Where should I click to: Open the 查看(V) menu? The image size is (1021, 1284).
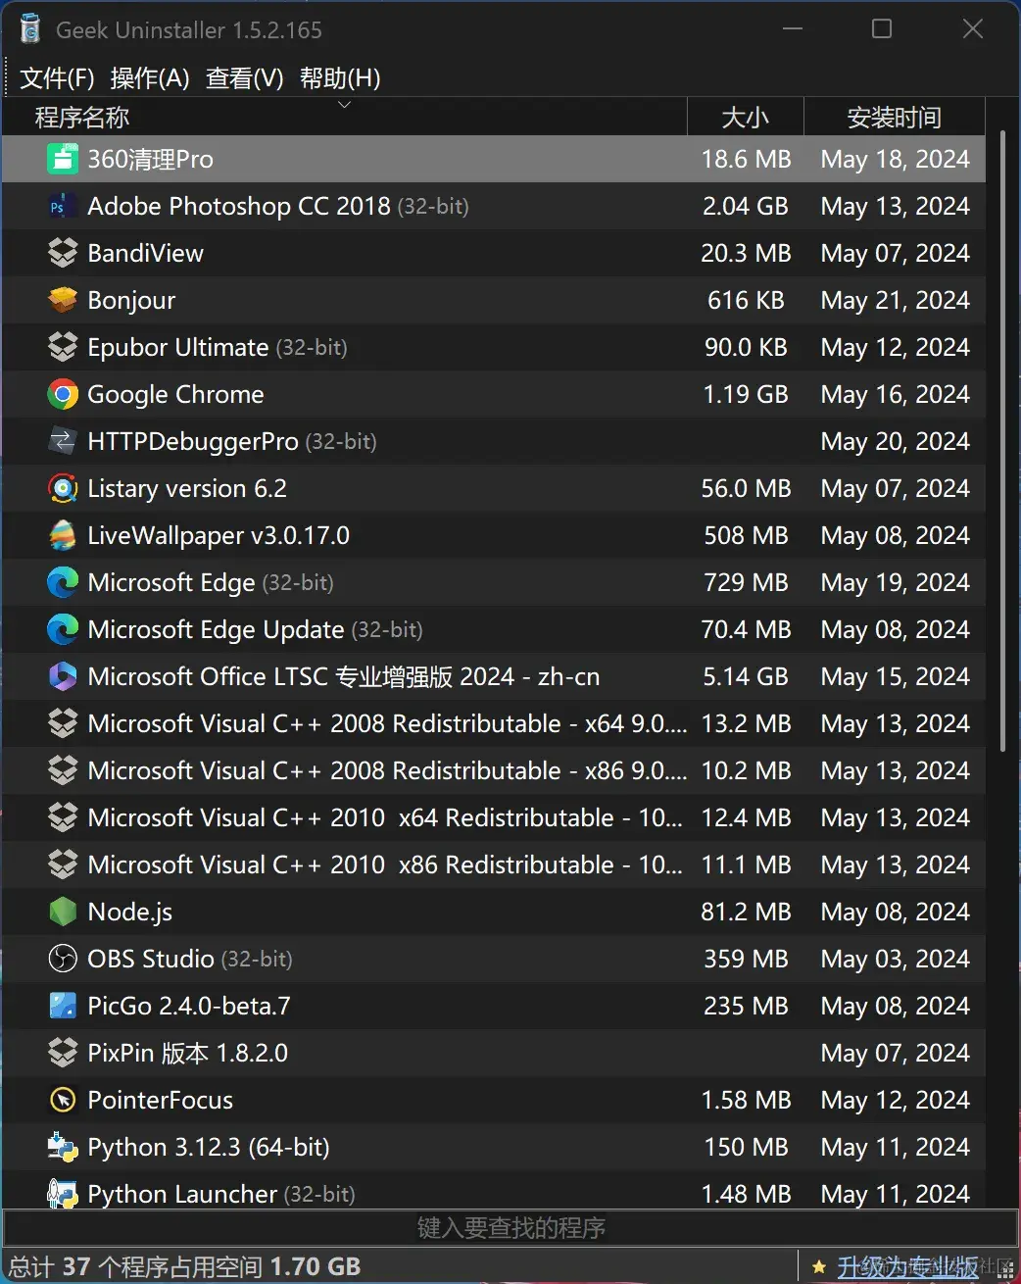click(245, 78)
